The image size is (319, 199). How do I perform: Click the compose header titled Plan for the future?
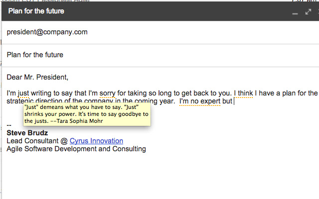point(36,11)
